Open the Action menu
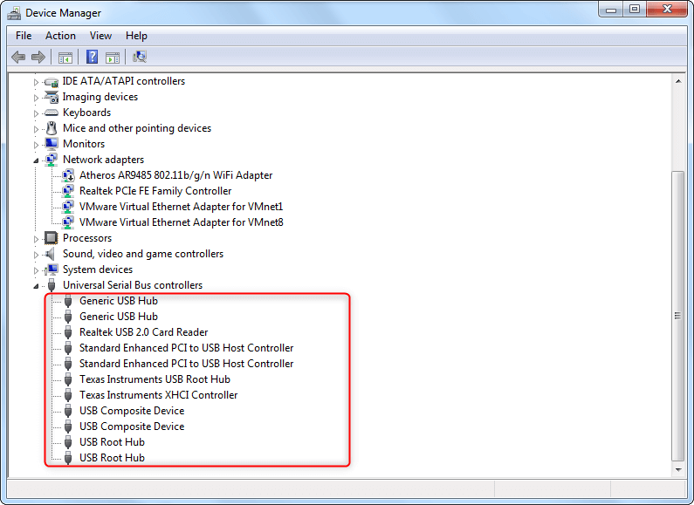Screen dimensions: 694x505 (x=60, y=36)
